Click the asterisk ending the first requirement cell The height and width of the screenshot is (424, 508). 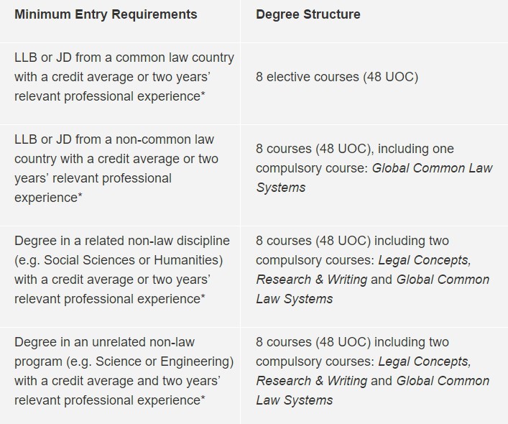pyautogui.click(x=203, y=94)
